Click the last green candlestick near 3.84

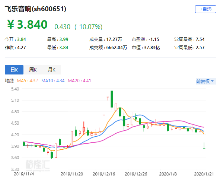[x=204, y=146]
